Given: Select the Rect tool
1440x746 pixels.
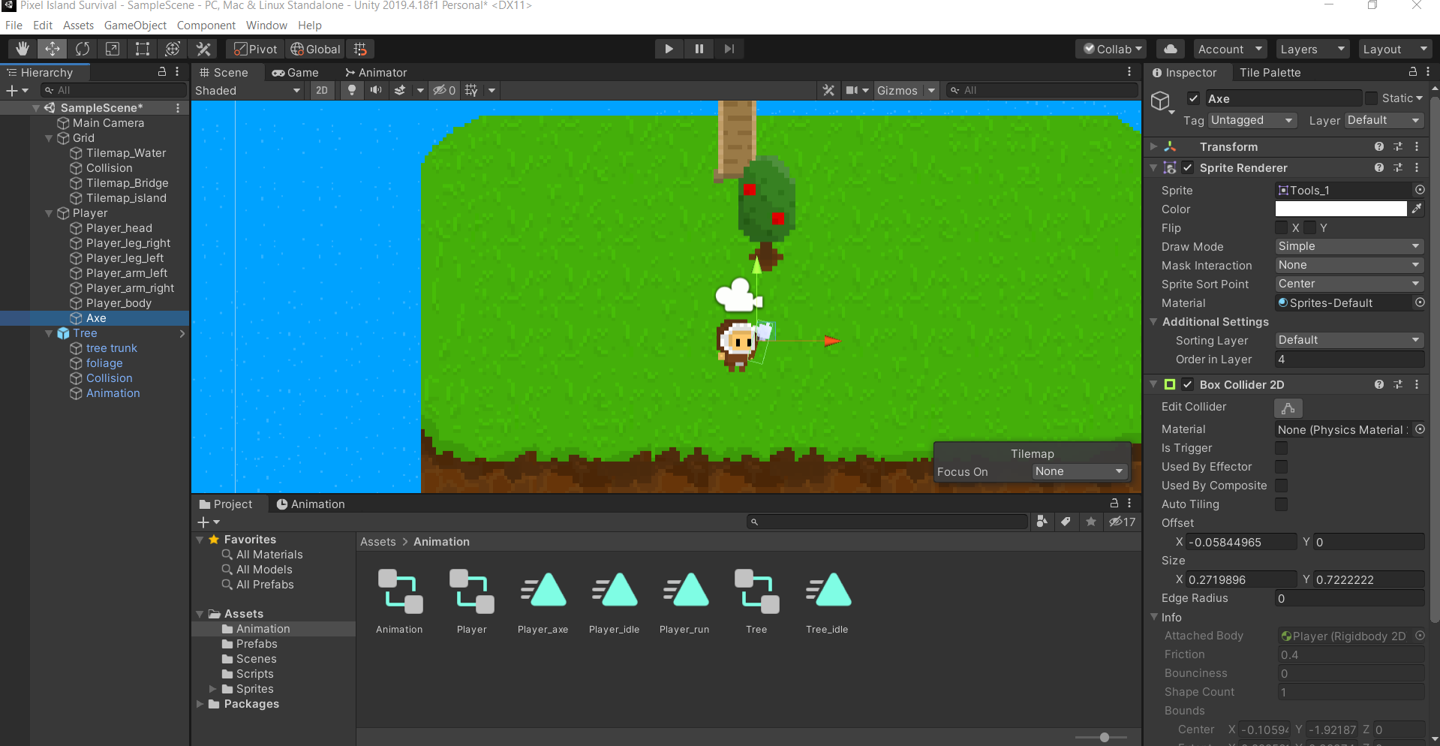Looking at the screenshot, I should tap(143, 49).
